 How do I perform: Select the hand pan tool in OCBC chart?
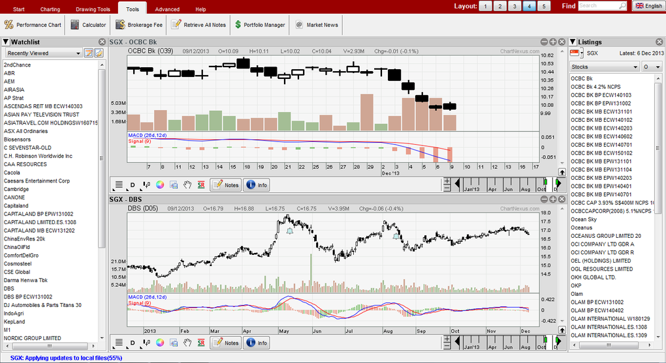pos(187,184)
